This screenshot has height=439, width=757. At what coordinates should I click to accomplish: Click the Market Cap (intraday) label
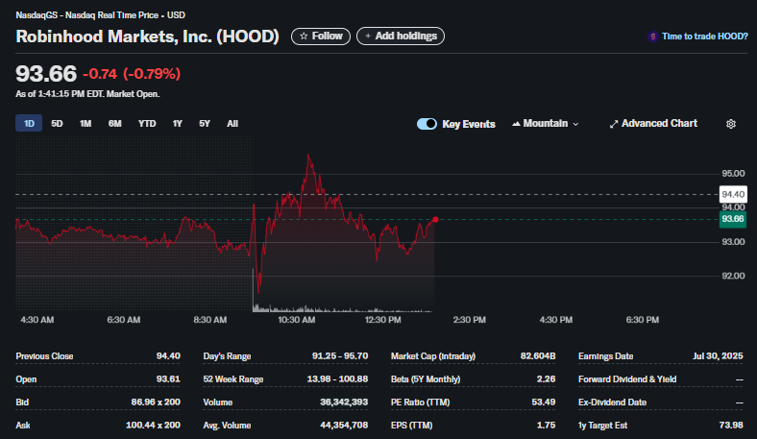pyautogui.click(x=433, y=356)
